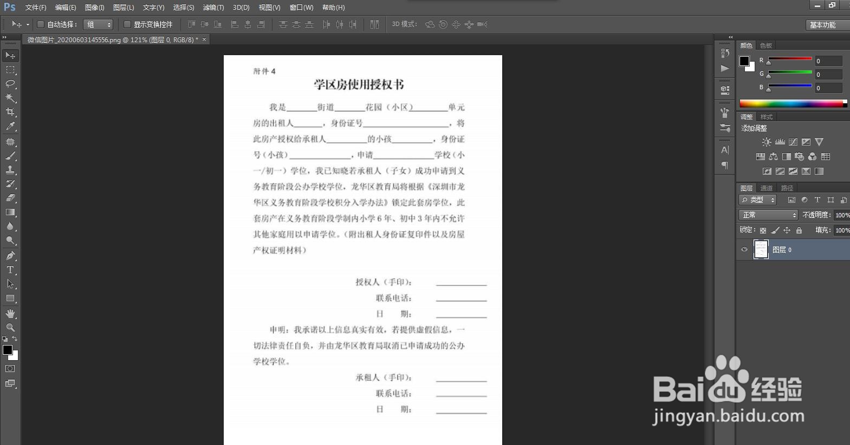This screenshot has height=445, width=850.
Task: Open the blend mode 正常 dropdown
Action: pyautogui.click(x=768, y=215)
